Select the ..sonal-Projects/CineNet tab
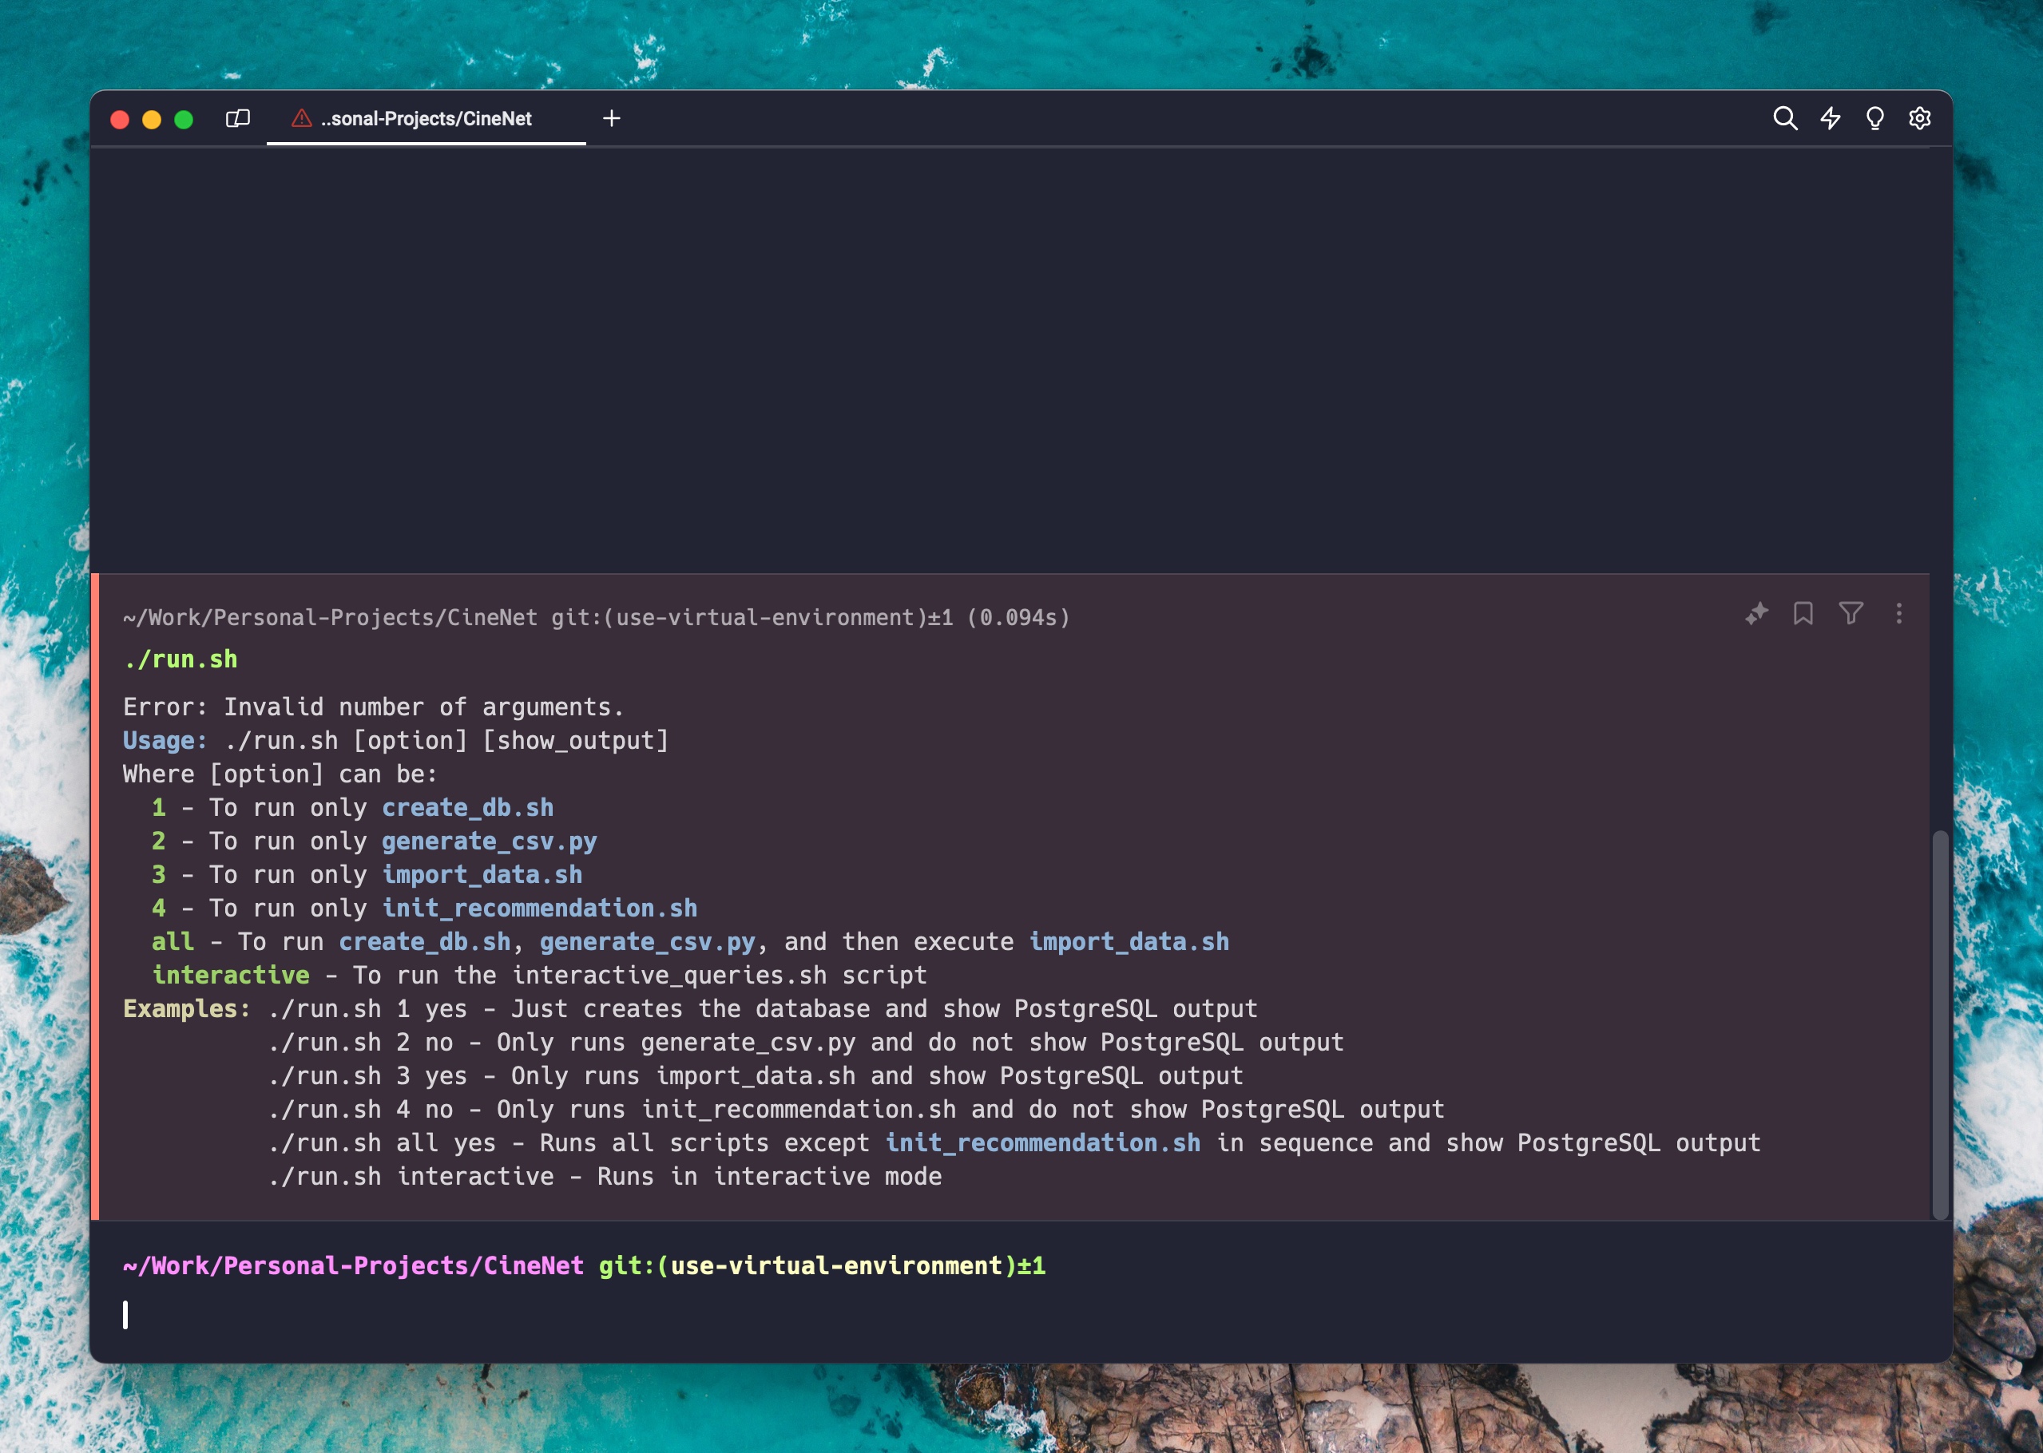The height and width of the screenshot is (1453, 2043). pos(426,119)
